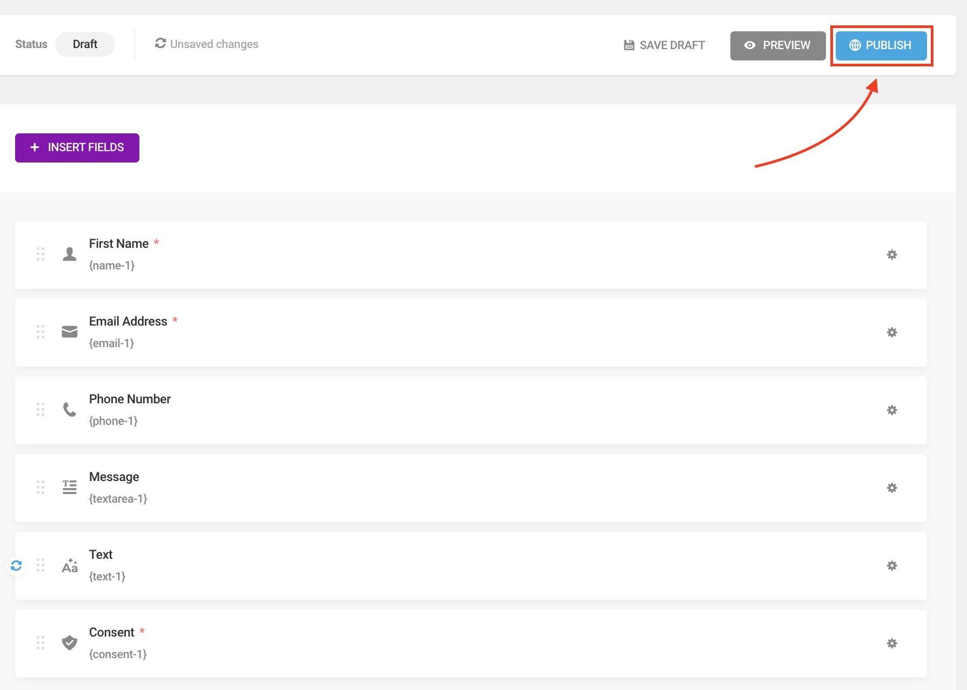This screenshot has width=967, height=690.
Task: Open settings gear for Consent field
Action: click(x=892, y=643)
